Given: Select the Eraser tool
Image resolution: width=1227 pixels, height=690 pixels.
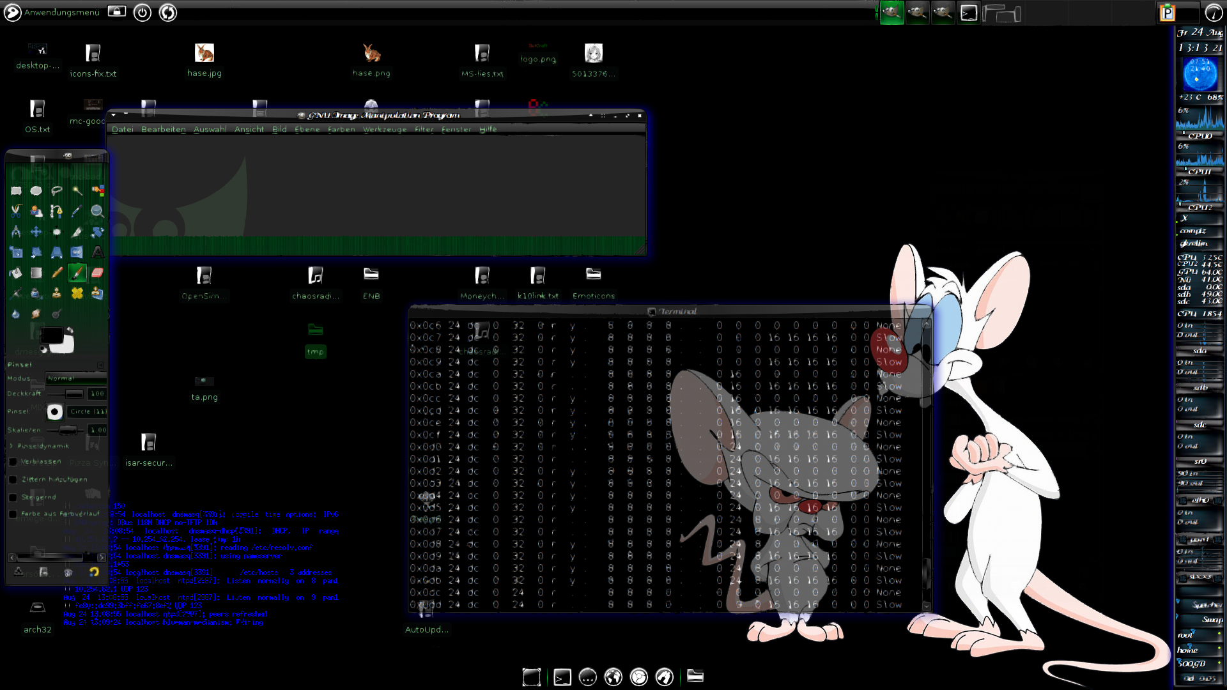Looking at the screenshot, I should [97, 272].
